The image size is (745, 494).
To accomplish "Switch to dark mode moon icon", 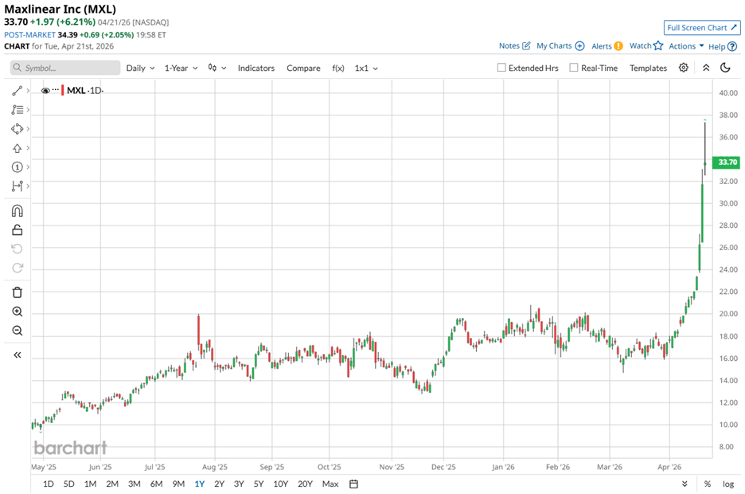I will coord(725,68).
